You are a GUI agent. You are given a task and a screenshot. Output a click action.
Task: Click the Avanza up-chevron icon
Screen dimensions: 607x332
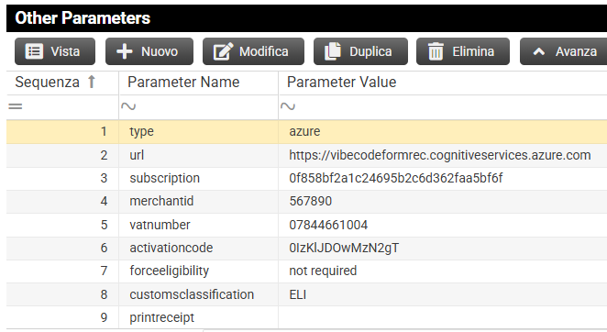tap(539, 51)
